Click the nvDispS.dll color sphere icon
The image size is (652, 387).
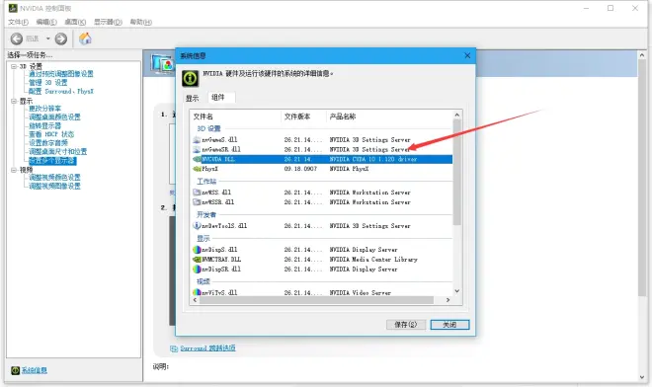pos(197,250)
